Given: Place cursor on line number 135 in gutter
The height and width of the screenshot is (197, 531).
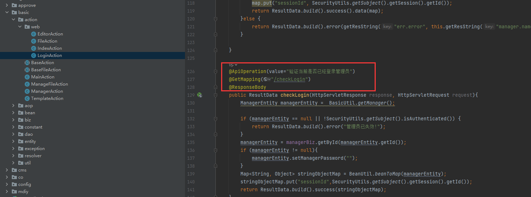Looking at the screenshot, I should [x=191, y=142].
